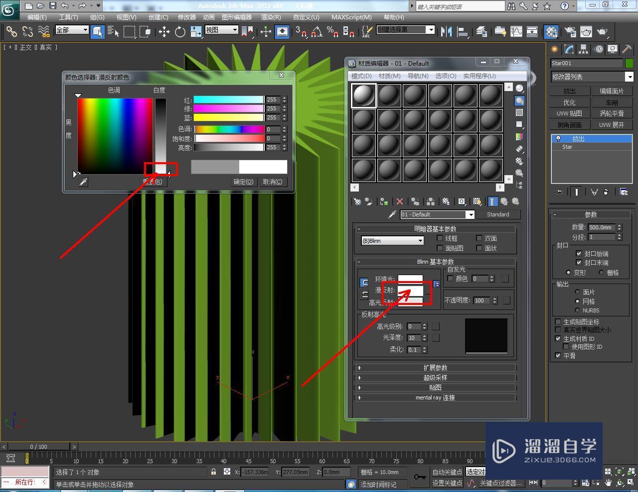This screenshot has width=638, height=492.
Task: Open the 编辑(E) menu
Action: [x=37, y=17]
